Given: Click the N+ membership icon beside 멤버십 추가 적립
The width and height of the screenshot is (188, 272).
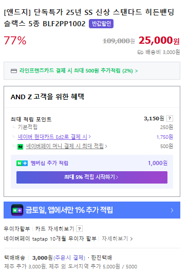Looking at the screenshot, I should (x=22, y=163).
